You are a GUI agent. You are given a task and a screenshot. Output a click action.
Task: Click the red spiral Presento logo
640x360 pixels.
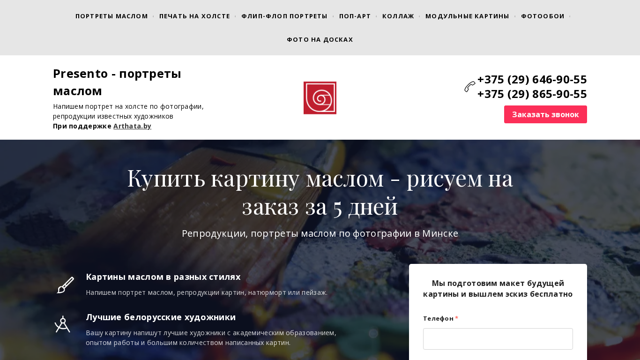pos(320,98)
